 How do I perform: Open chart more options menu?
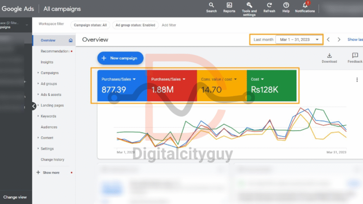tap(357, 80)
